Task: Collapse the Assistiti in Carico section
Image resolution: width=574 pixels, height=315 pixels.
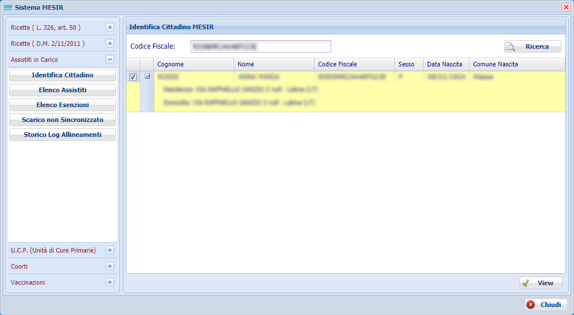Action: pos(110,60)
